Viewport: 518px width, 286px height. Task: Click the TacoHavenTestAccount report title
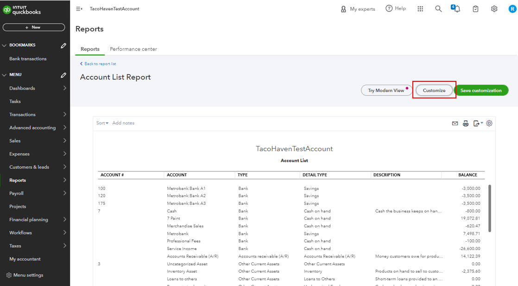coord(294,149)
